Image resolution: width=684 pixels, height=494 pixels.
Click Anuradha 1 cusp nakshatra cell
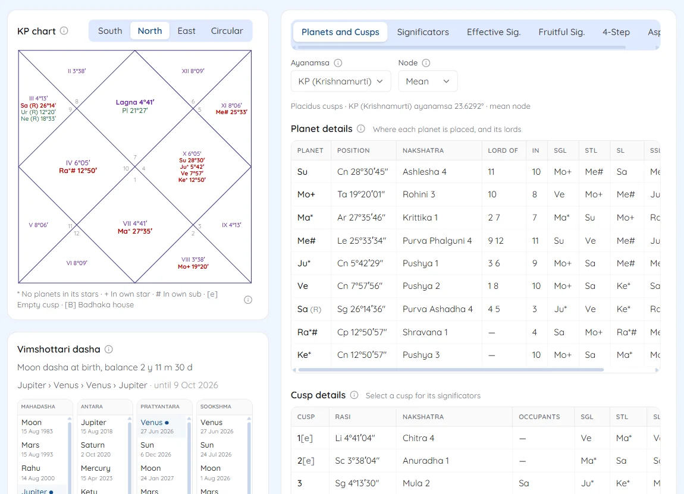pyautogui.click(x=425, y=461)
